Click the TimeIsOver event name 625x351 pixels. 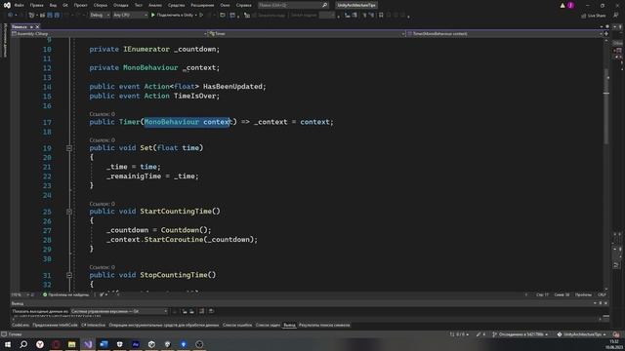point(194,96)
